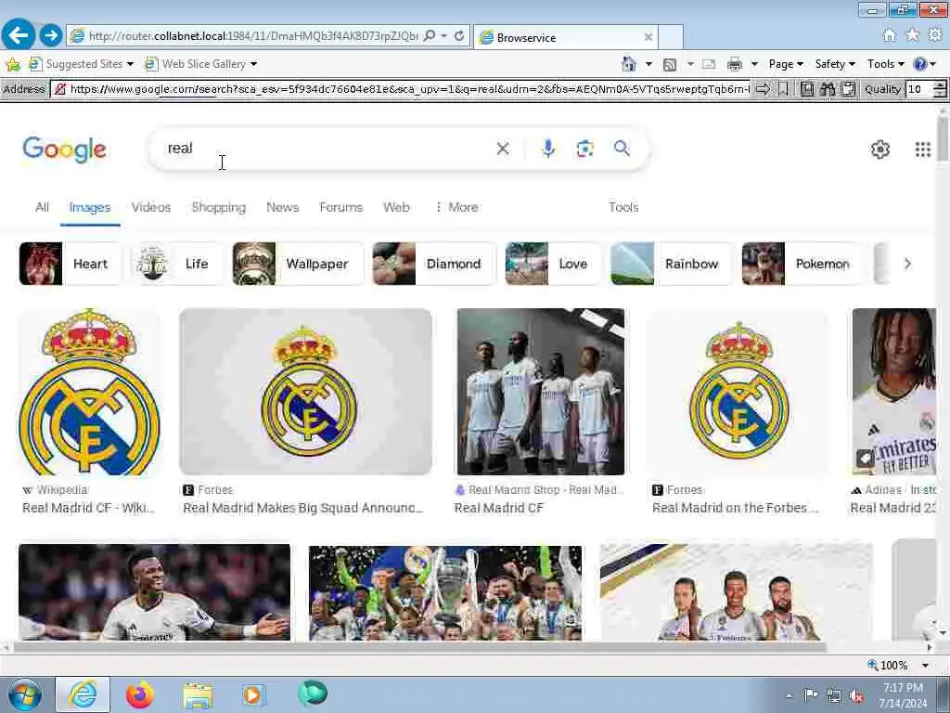
Task: Expand the Home button dropdown arrow
Action: 648,64
